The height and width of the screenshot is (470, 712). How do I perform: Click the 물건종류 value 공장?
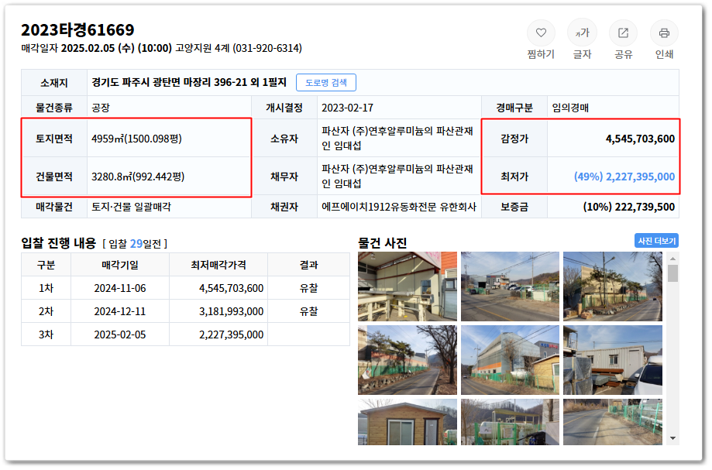pos(101,108)
